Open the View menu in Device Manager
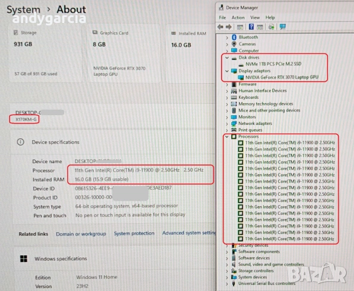 pos(255,18)
